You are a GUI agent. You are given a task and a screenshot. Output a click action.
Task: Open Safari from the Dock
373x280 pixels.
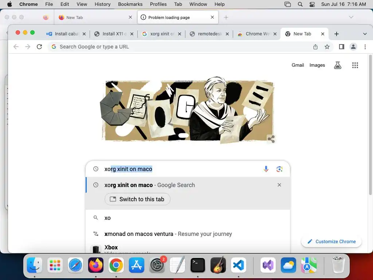pos(75,265)
